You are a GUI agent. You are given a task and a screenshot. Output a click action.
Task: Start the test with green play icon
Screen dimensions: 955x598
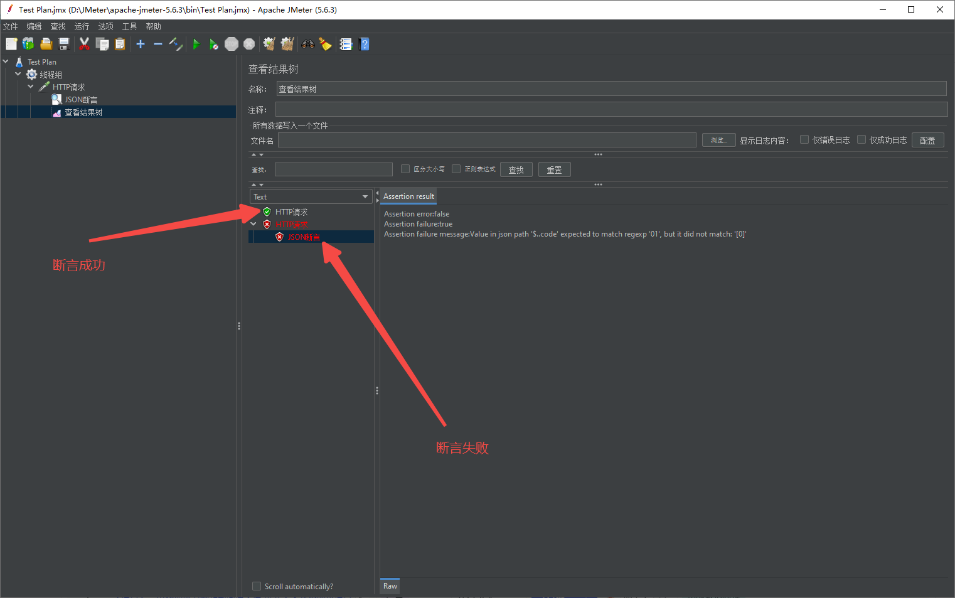(x=196, y=44)
